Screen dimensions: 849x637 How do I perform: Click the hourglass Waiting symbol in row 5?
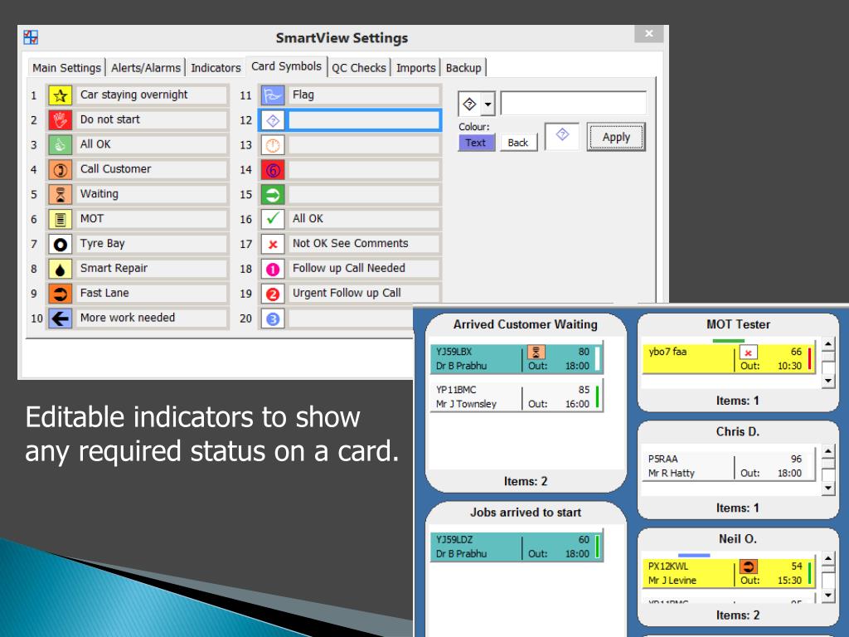coord(60,194)
